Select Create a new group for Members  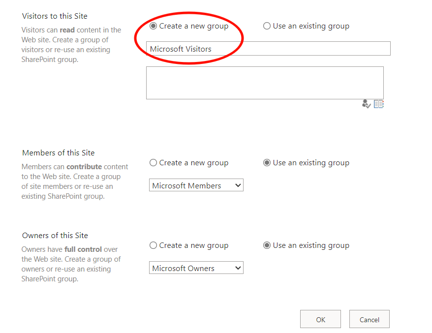pyautogui.click(x=153, y=162)
